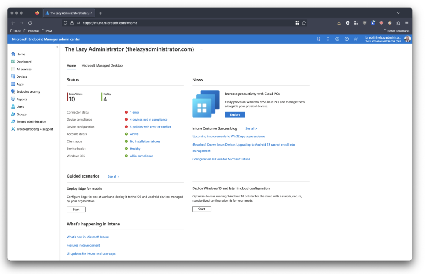The width and height of the screenshot is (426, 274).
Task: Click Active account status link
Action: 134,134
